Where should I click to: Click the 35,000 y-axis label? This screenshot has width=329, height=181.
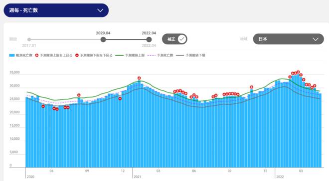pyautogui.click(x=14, y=73)
